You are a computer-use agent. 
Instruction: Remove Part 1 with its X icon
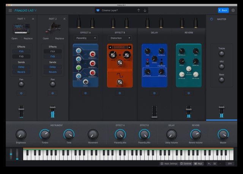pyautogui.click(x=33, y=19)
